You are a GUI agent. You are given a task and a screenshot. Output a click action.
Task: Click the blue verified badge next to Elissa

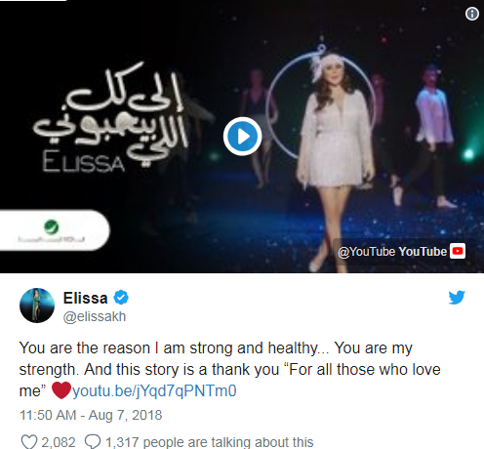(x=121, y=298)
